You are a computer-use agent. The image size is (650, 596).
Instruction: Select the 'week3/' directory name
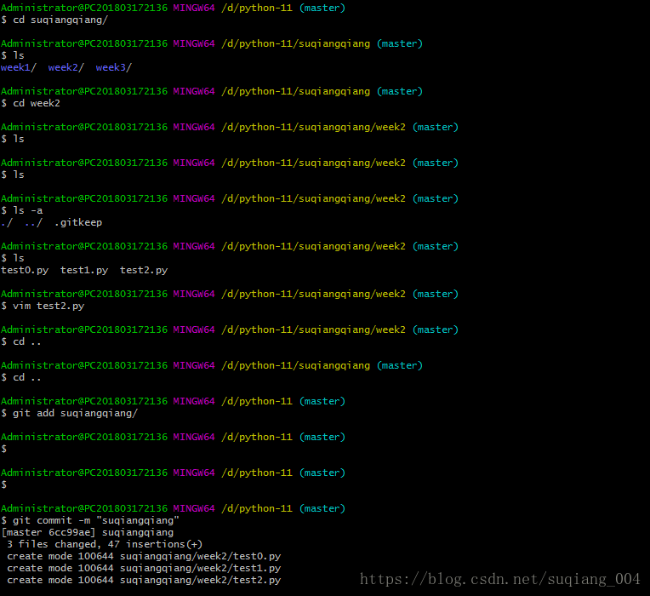[114, 67]
